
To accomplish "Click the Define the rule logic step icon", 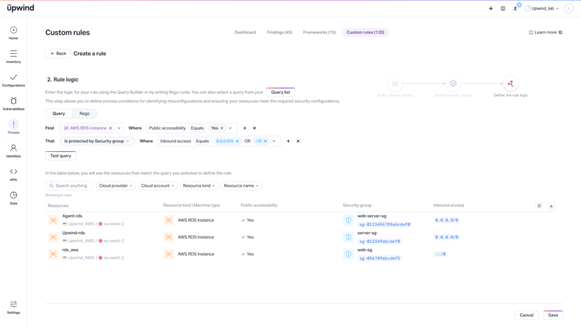I will click(511, 84).
